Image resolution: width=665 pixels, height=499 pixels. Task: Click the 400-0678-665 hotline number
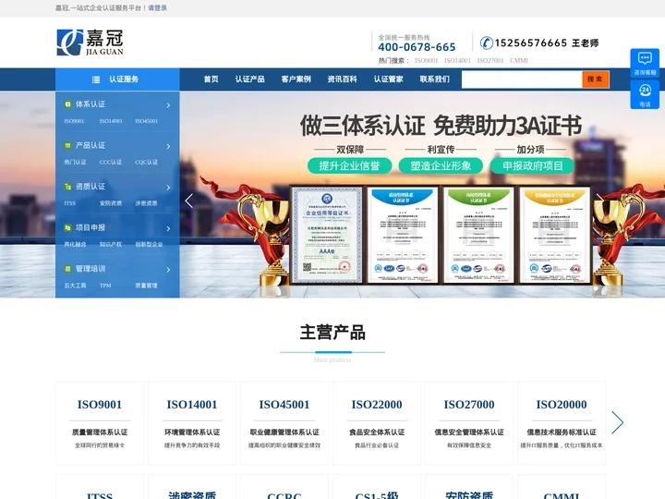(x=417, y=47)
